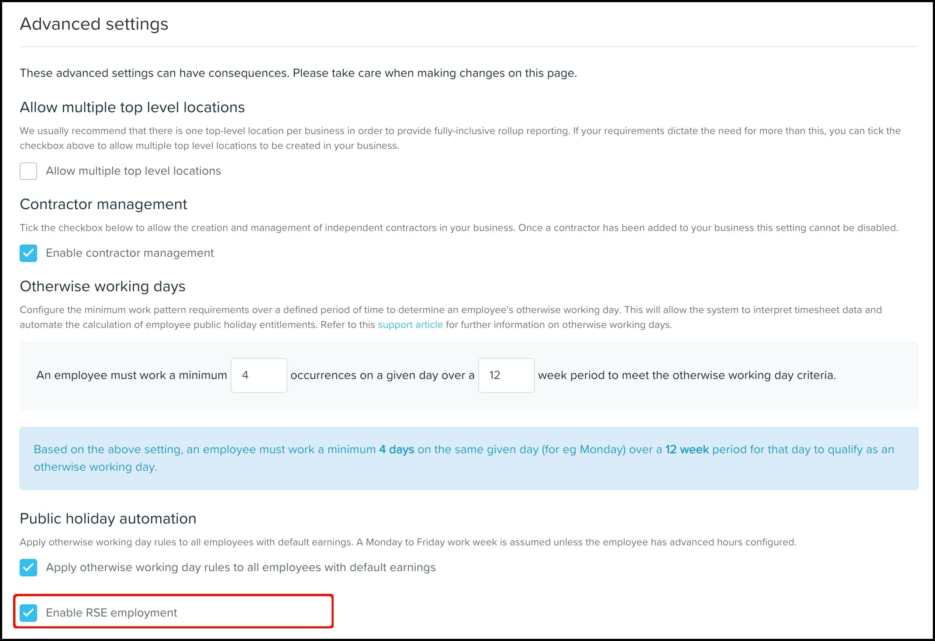
Task: Click the bold 4 days text
Action: [x=397, y=449]
